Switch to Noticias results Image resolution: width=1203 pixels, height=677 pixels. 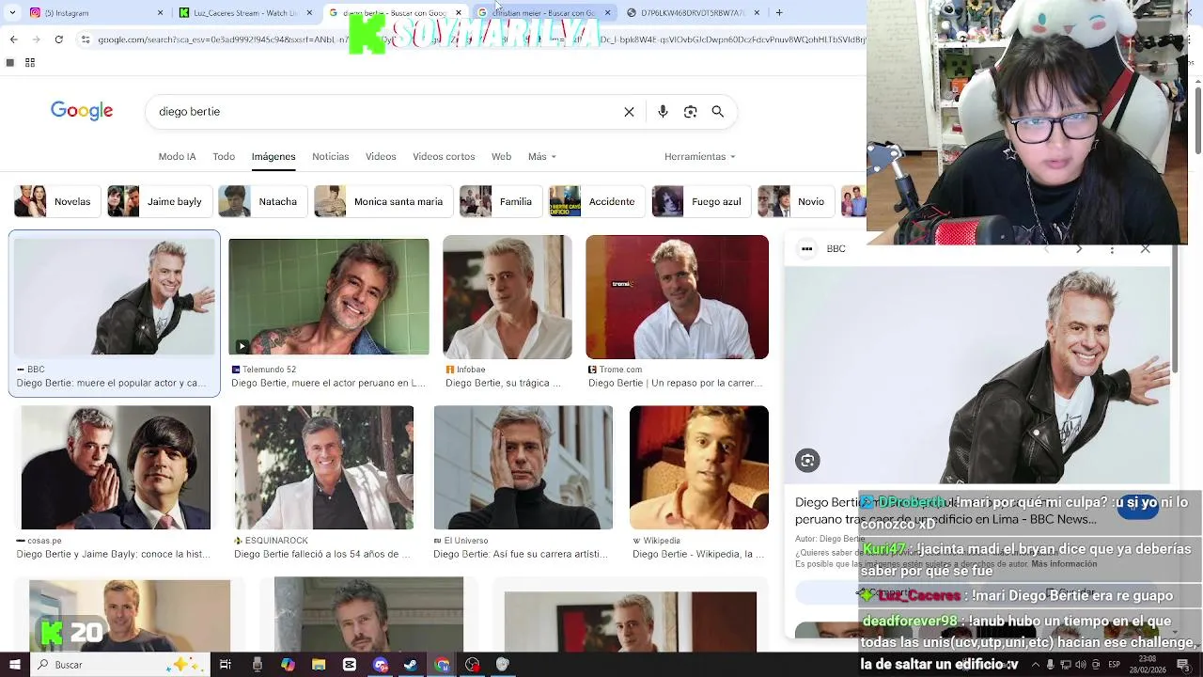point(330,156)
